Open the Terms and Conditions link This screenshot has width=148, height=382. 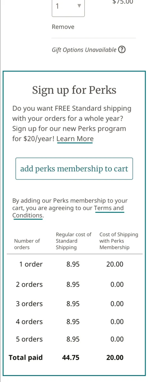[68, 212]
